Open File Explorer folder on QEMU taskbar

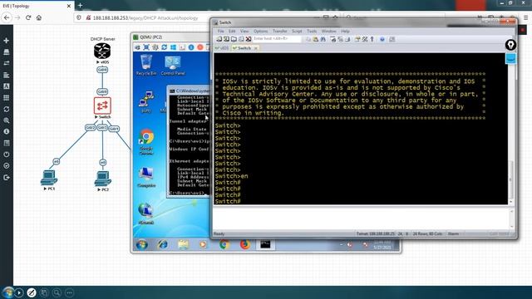[x=183, y=244]
